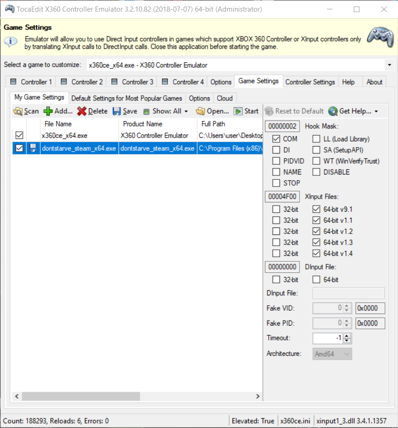
Task: Open the game selection dropdown arrow
Action: click(x=390, y=65)
